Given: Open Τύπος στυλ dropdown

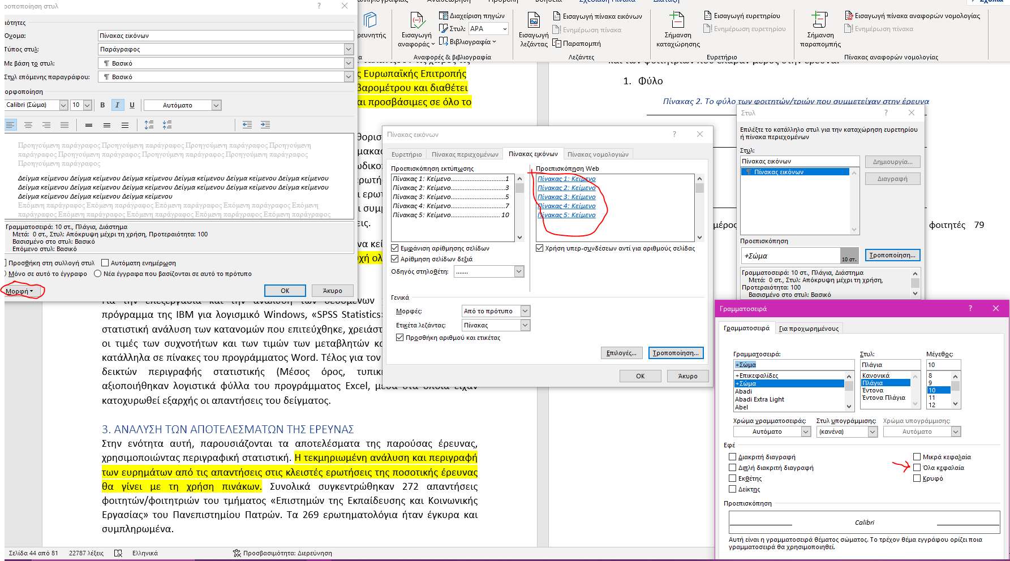Looking at the screenshot, I should click(x=349, y=49).
